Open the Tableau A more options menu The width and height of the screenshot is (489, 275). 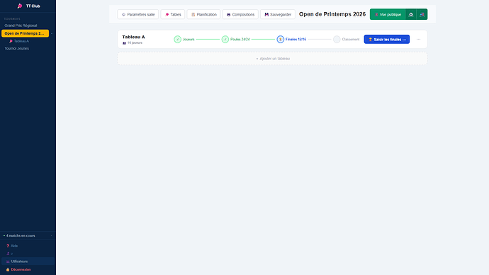pyautogui.click(x=419, y=39)
